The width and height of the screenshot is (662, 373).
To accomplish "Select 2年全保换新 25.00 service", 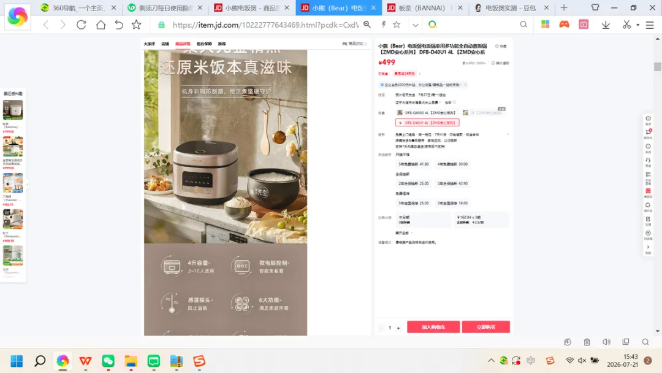I will 413,183.
